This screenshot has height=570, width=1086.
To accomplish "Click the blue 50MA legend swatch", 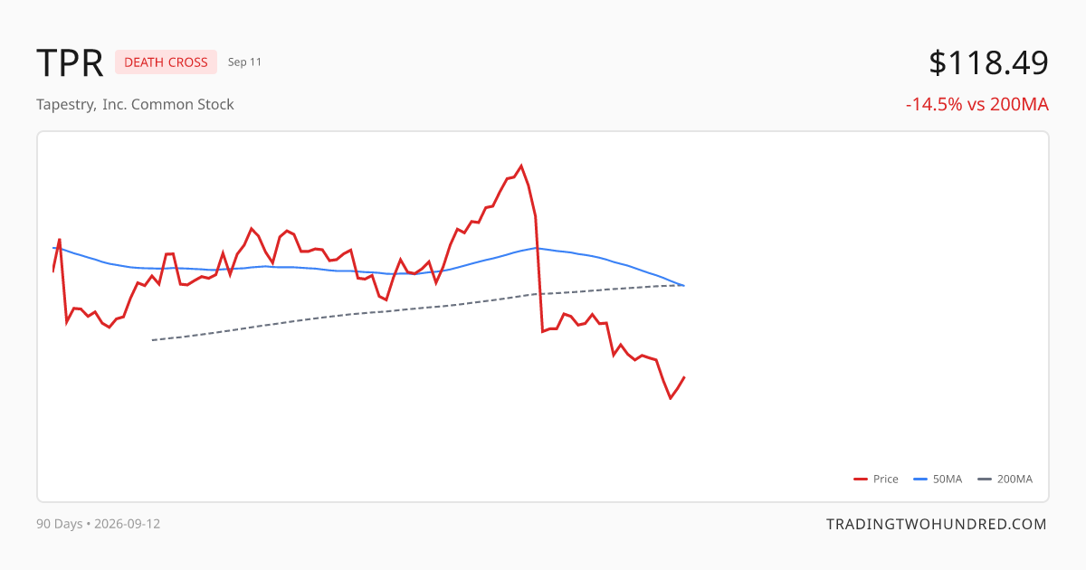I will coord(920,480).
